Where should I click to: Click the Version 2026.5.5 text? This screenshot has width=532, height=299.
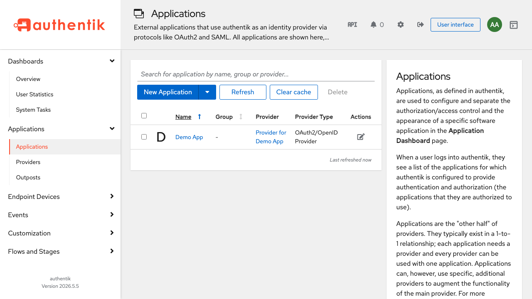(x=60, y=286)
